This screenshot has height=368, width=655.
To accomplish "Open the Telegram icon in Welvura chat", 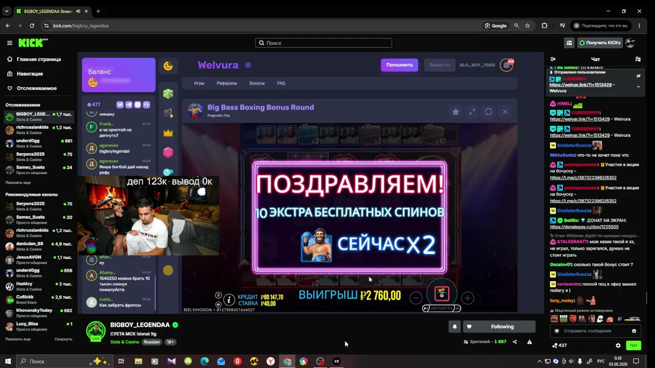I will pos(129,105).
